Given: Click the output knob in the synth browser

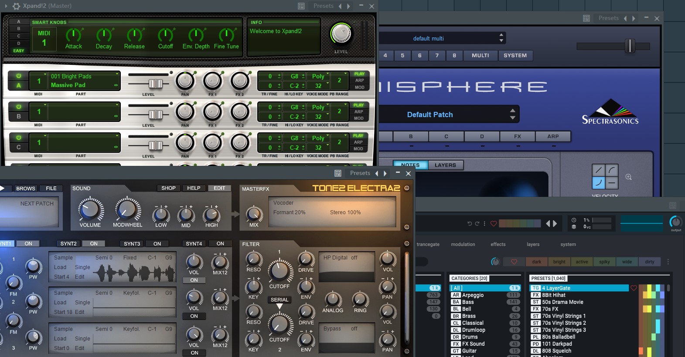Looking at the screenshot, I should tap(675, 222).
